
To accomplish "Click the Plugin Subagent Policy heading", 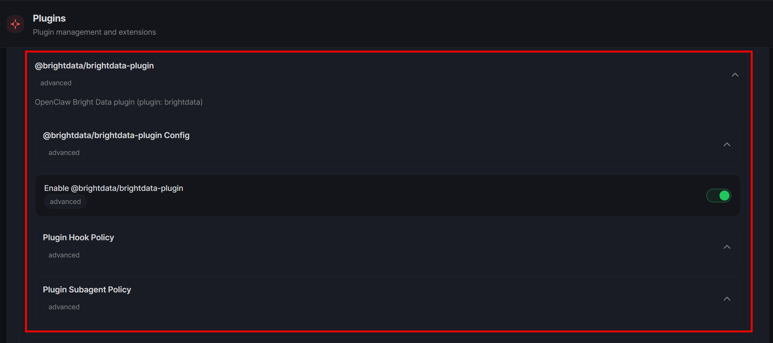I will pyautogui.click(x=87, y=290).
